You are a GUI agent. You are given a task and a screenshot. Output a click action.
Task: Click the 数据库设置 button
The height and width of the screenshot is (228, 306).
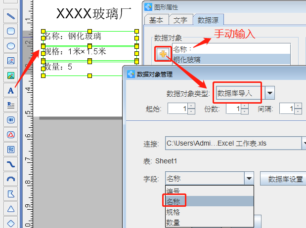tap(284, 179)
